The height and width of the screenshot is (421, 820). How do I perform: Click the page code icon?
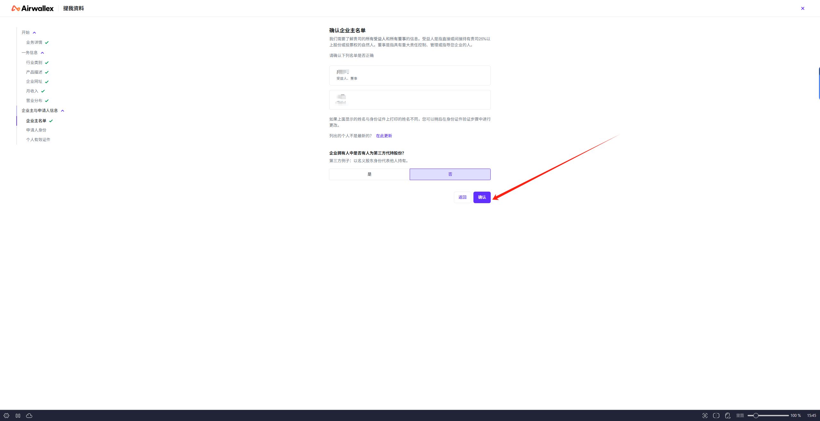[728, 416]
